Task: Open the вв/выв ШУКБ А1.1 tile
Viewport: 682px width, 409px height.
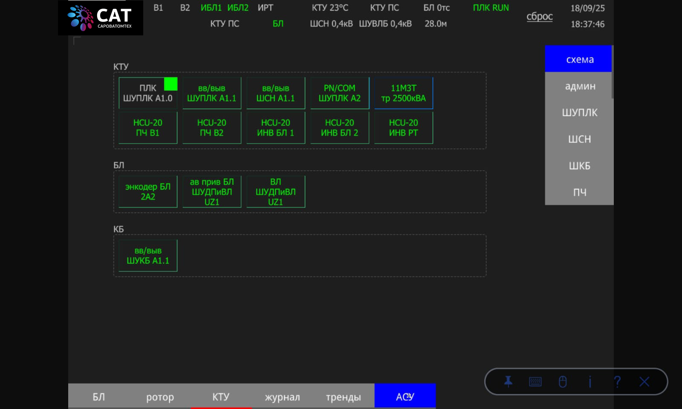Action: [148, 256]
